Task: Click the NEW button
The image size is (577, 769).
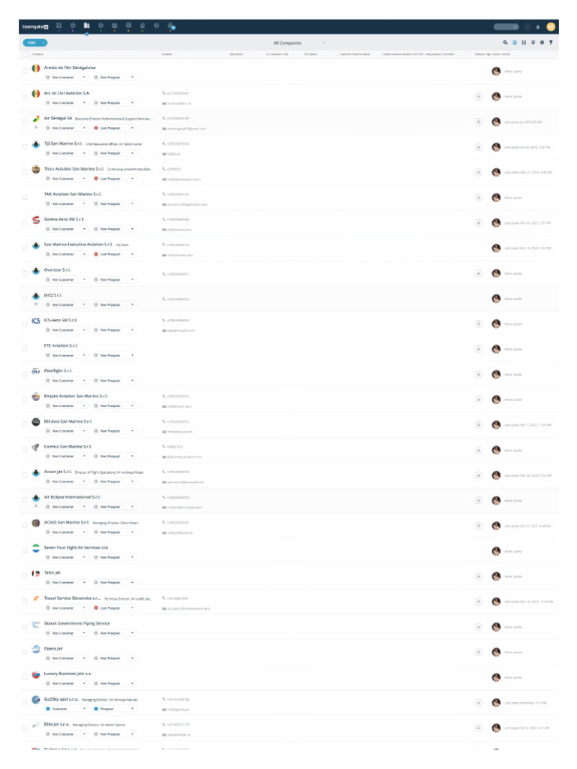Action: coord(35,43)
